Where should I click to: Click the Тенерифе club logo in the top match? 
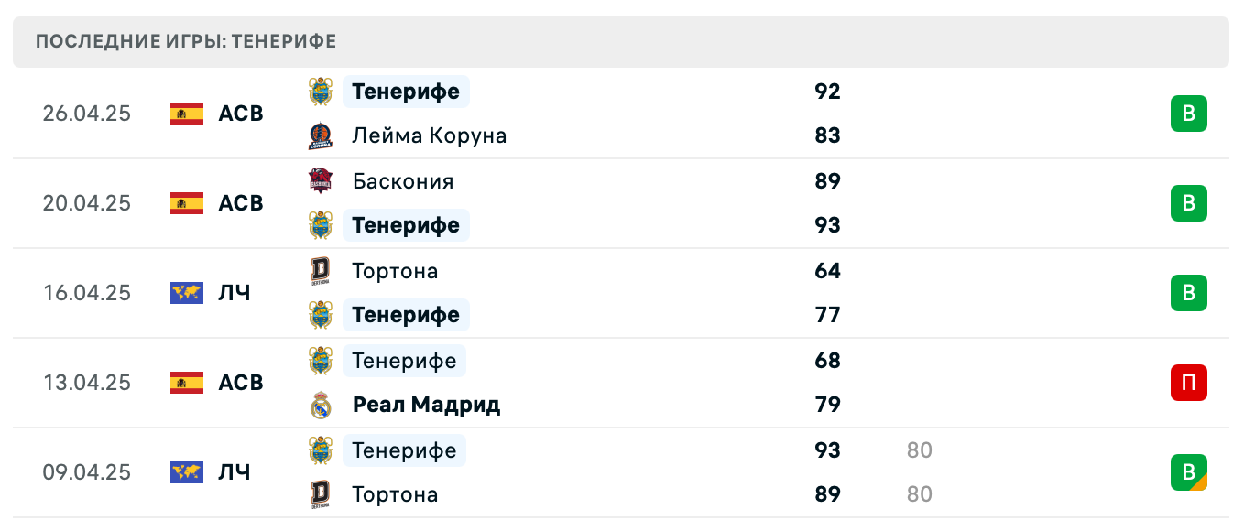pyautogui.click(x=322, y=92)
